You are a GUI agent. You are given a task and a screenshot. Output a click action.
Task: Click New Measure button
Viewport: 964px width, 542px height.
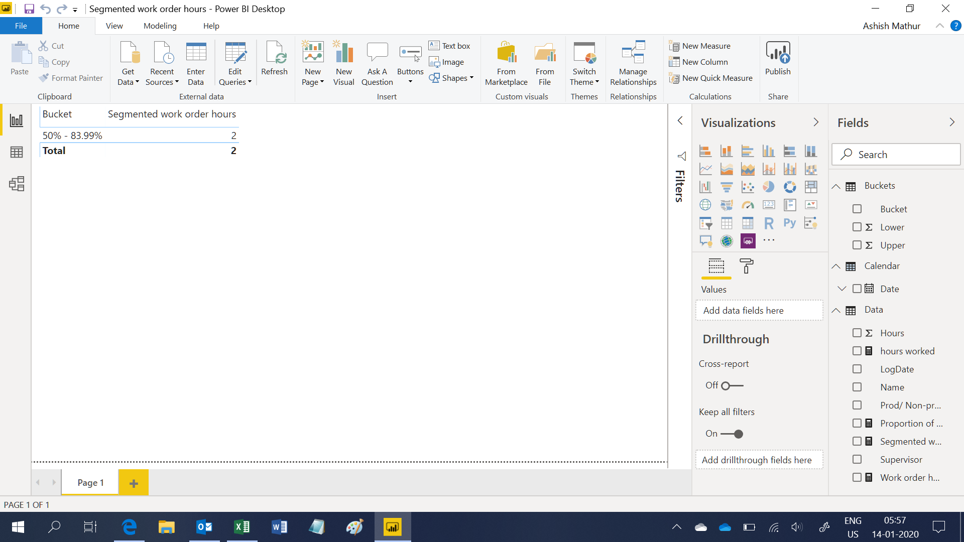(x=700, y=46)
